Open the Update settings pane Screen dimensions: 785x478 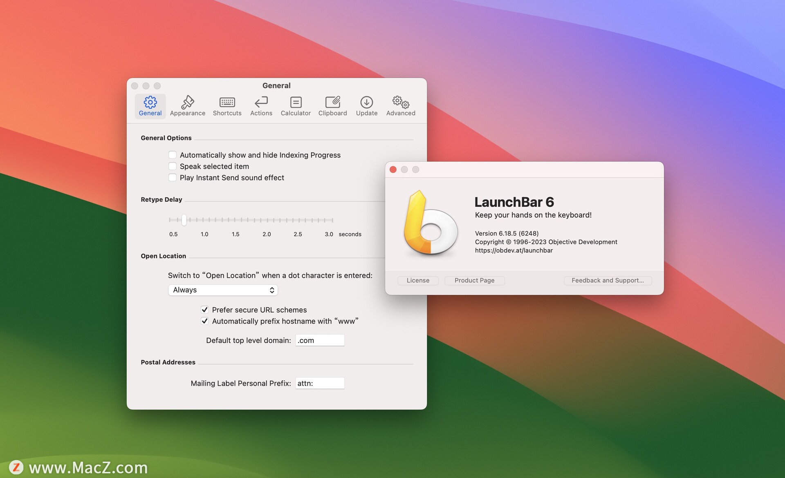[x=366, y=105]
